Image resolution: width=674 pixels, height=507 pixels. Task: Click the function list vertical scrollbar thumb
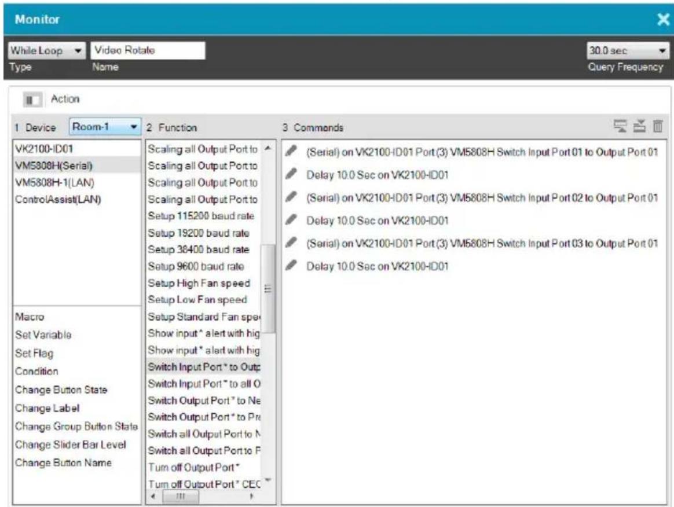(268, 289)
